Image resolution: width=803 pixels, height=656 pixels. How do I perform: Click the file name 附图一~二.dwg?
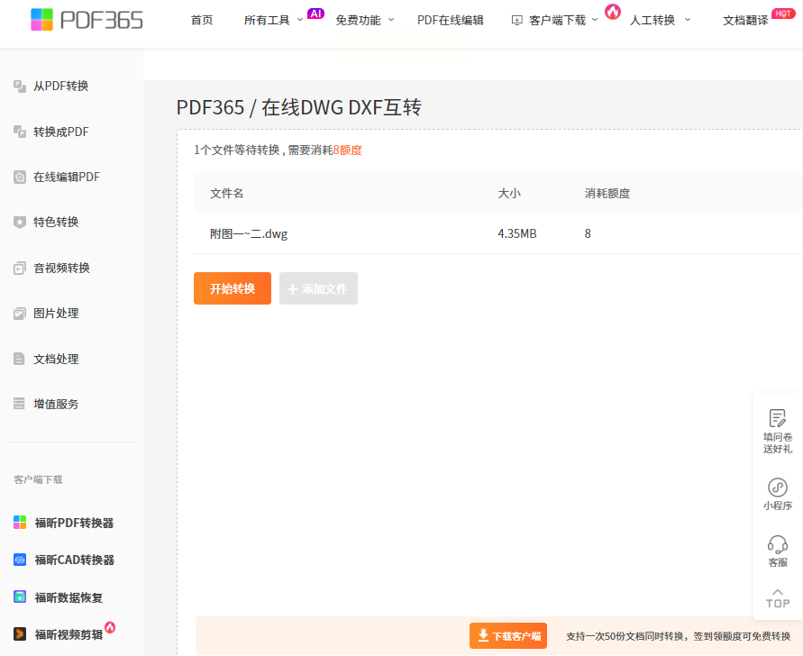pos(249,234)
